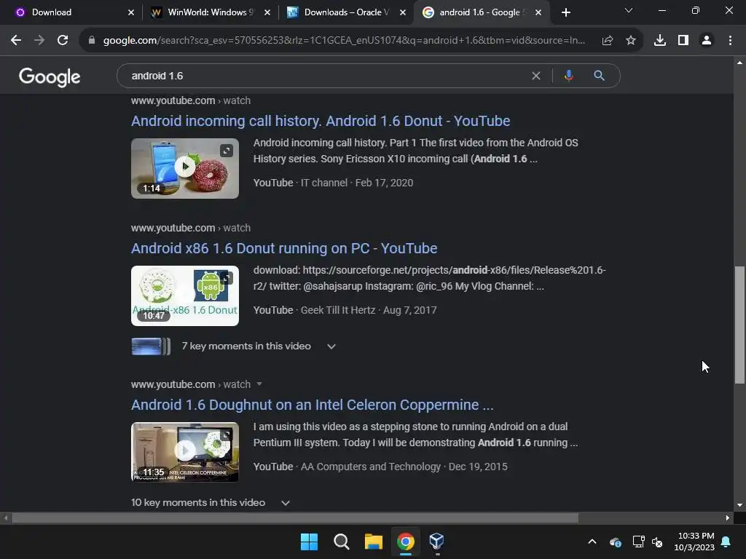Click IT channel · Feb 17, 2020 text
The height and width of the screenshot is (559, 746).
357,183
